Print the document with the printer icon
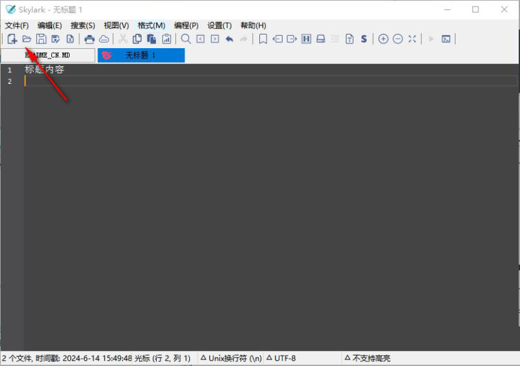Screen dimensions: 520x366 [x=89, y=39]
